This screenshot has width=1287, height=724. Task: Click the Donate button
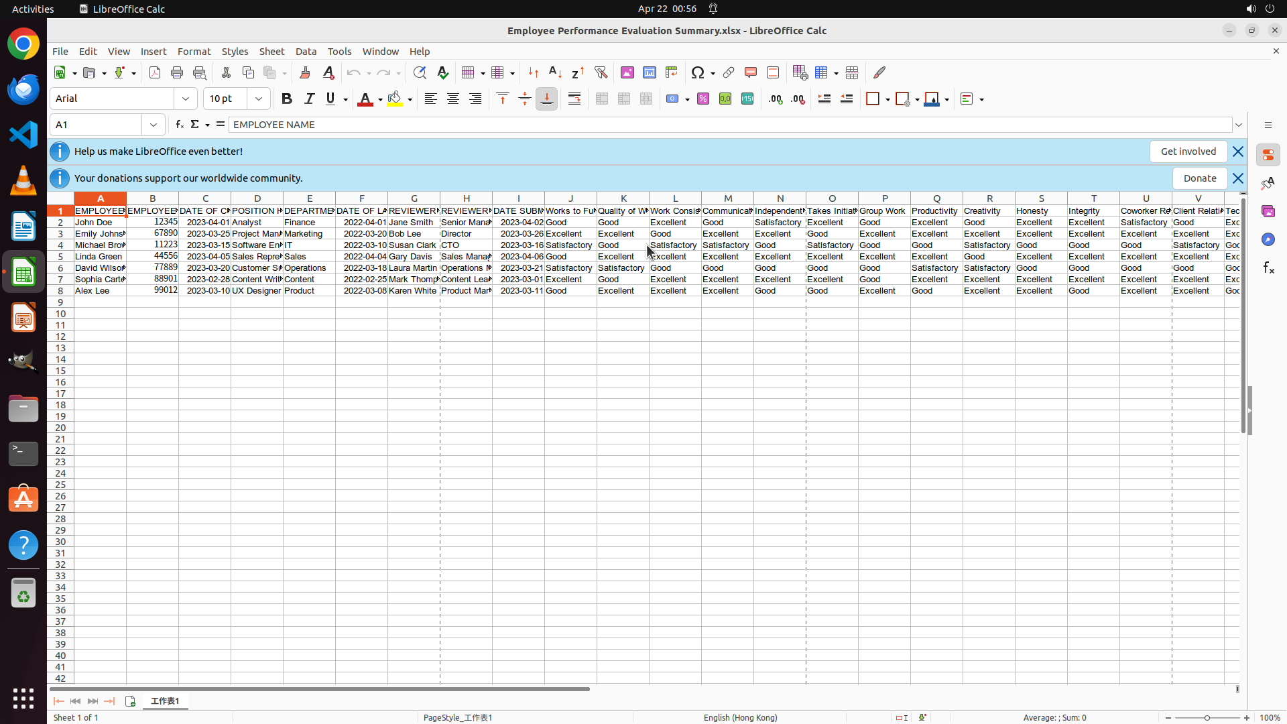click(1199, 178)
